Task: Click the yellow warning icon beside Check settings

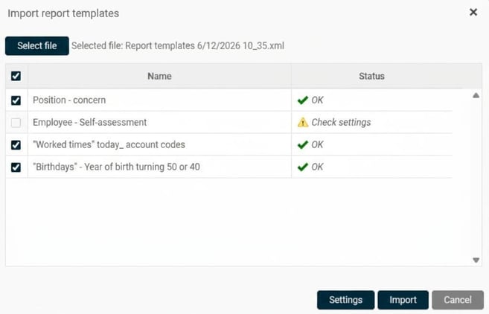Action: 302,122
